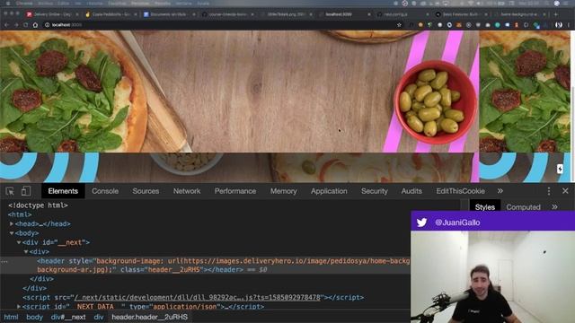The image size is (575, 323).
Task: Open the Sources panel
Action: [x=146, y=191]
